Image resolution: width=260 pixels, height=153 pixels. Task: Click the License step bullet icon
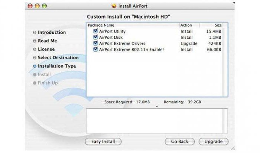pyautogui.click(x=35, y=49)
